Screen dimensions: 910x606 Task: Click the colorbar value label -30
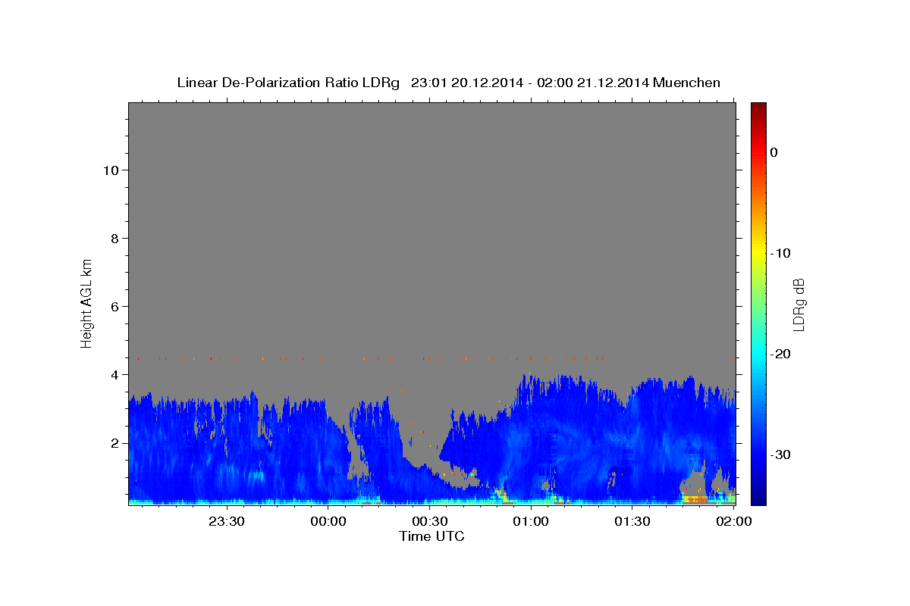(780, 454)
